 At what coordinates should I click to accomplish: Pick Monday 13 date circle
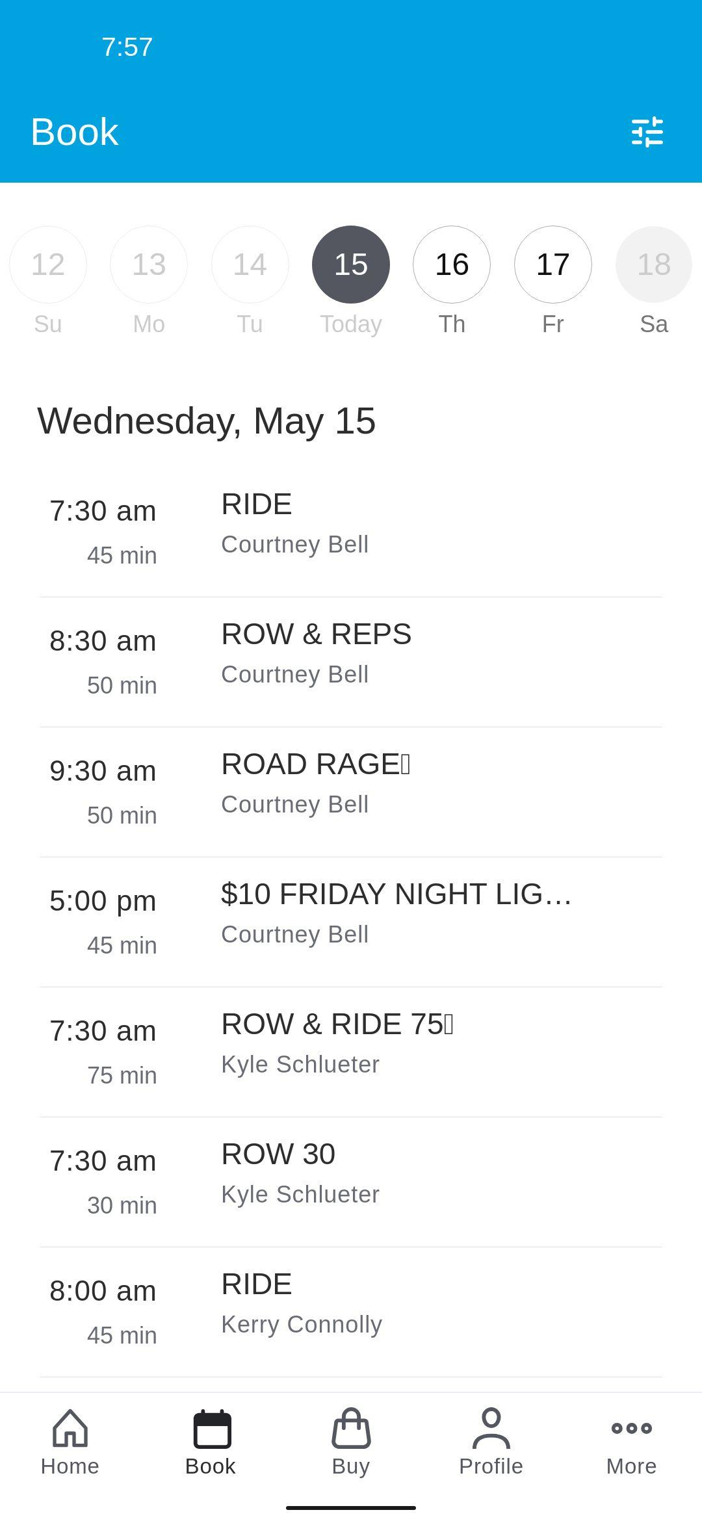pos(149,265)
